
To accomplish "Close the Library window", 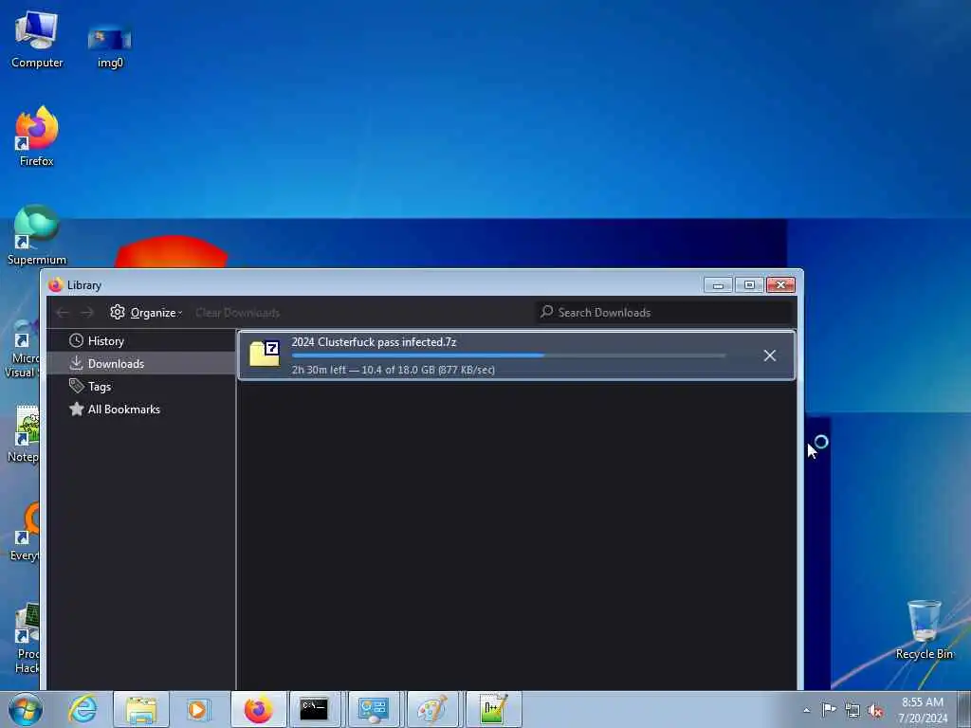I will pos(781,284).
